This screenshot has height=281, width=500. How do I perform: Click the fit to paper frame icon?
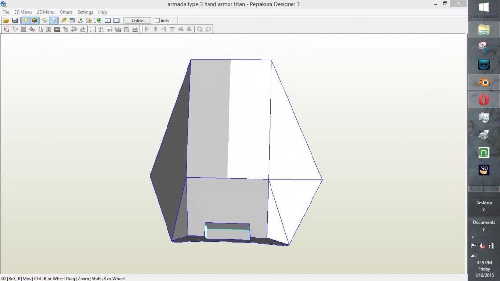click(93, 29)
